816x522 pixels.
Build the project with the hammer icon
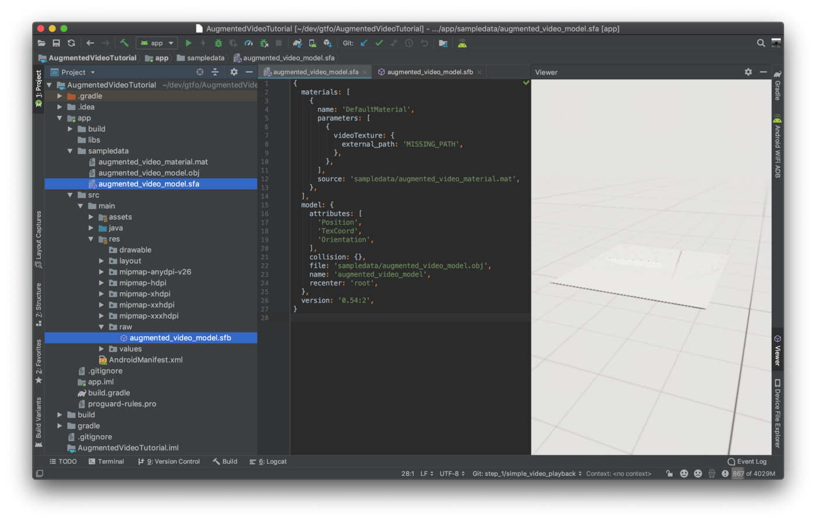[x=124, y=43]
